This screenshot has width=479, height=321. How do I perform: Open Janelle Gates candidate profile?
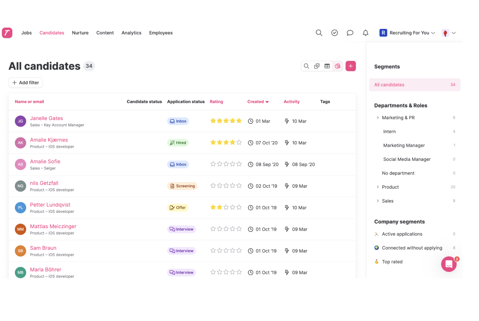[46, 118]
